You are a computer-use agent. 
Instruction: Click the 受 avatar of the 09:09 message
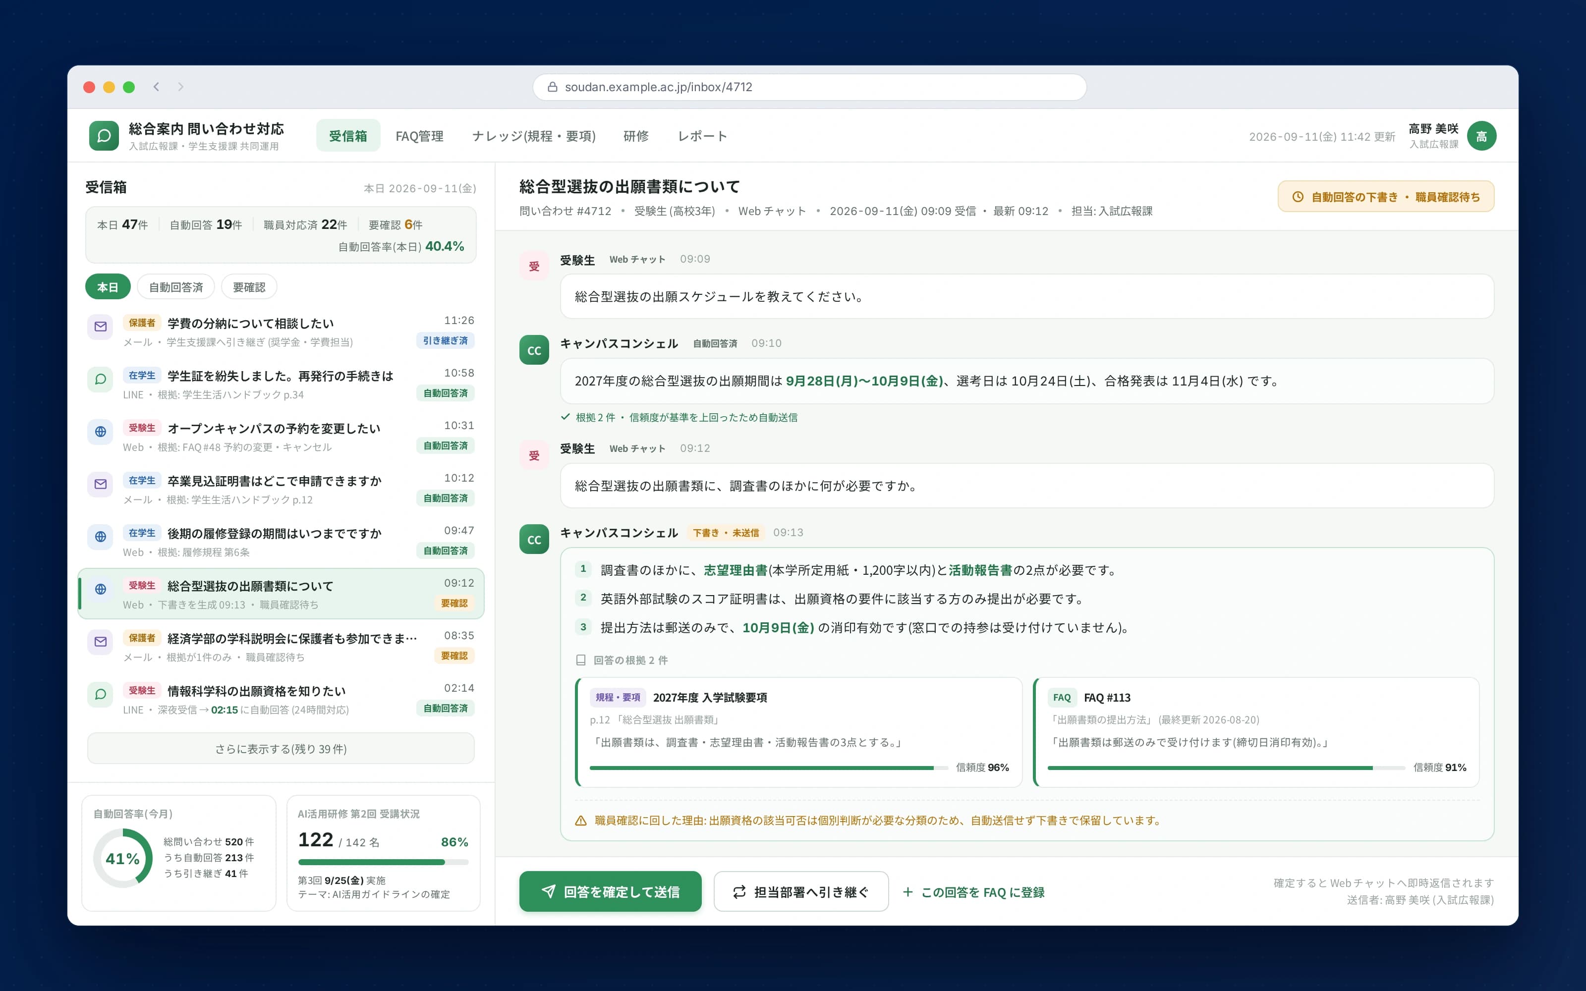534,266
